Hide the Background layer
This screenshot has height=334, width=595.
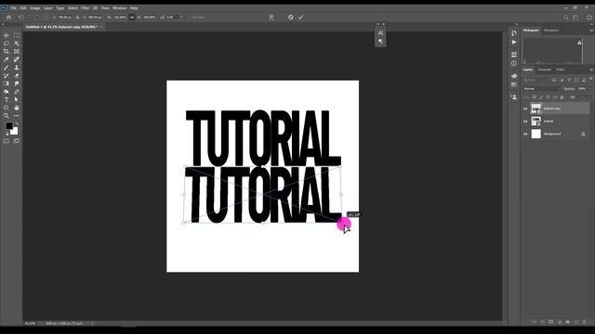point(525,134)
